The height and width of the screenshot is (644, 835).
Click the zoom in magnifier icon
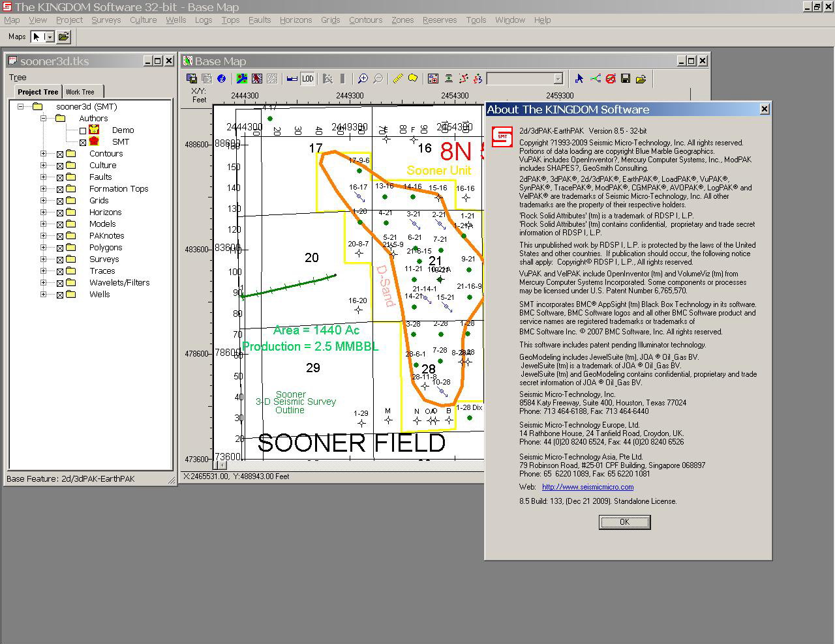pos(363,79)
